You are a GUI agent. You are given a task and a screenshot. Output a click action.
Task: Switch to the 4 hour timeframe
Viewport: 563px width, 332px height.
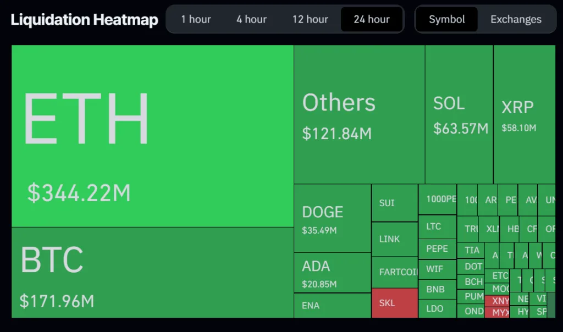(251, 19)
